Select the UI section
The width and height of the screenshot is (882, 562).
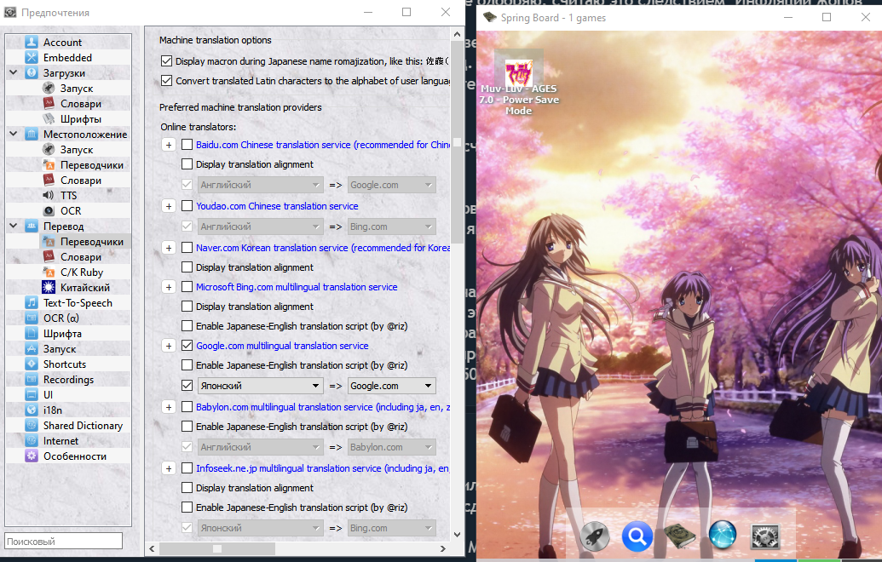[49, 395]
